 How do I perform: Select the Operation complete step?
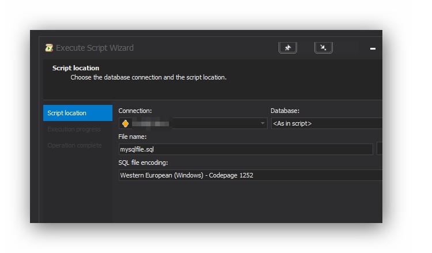74,145
